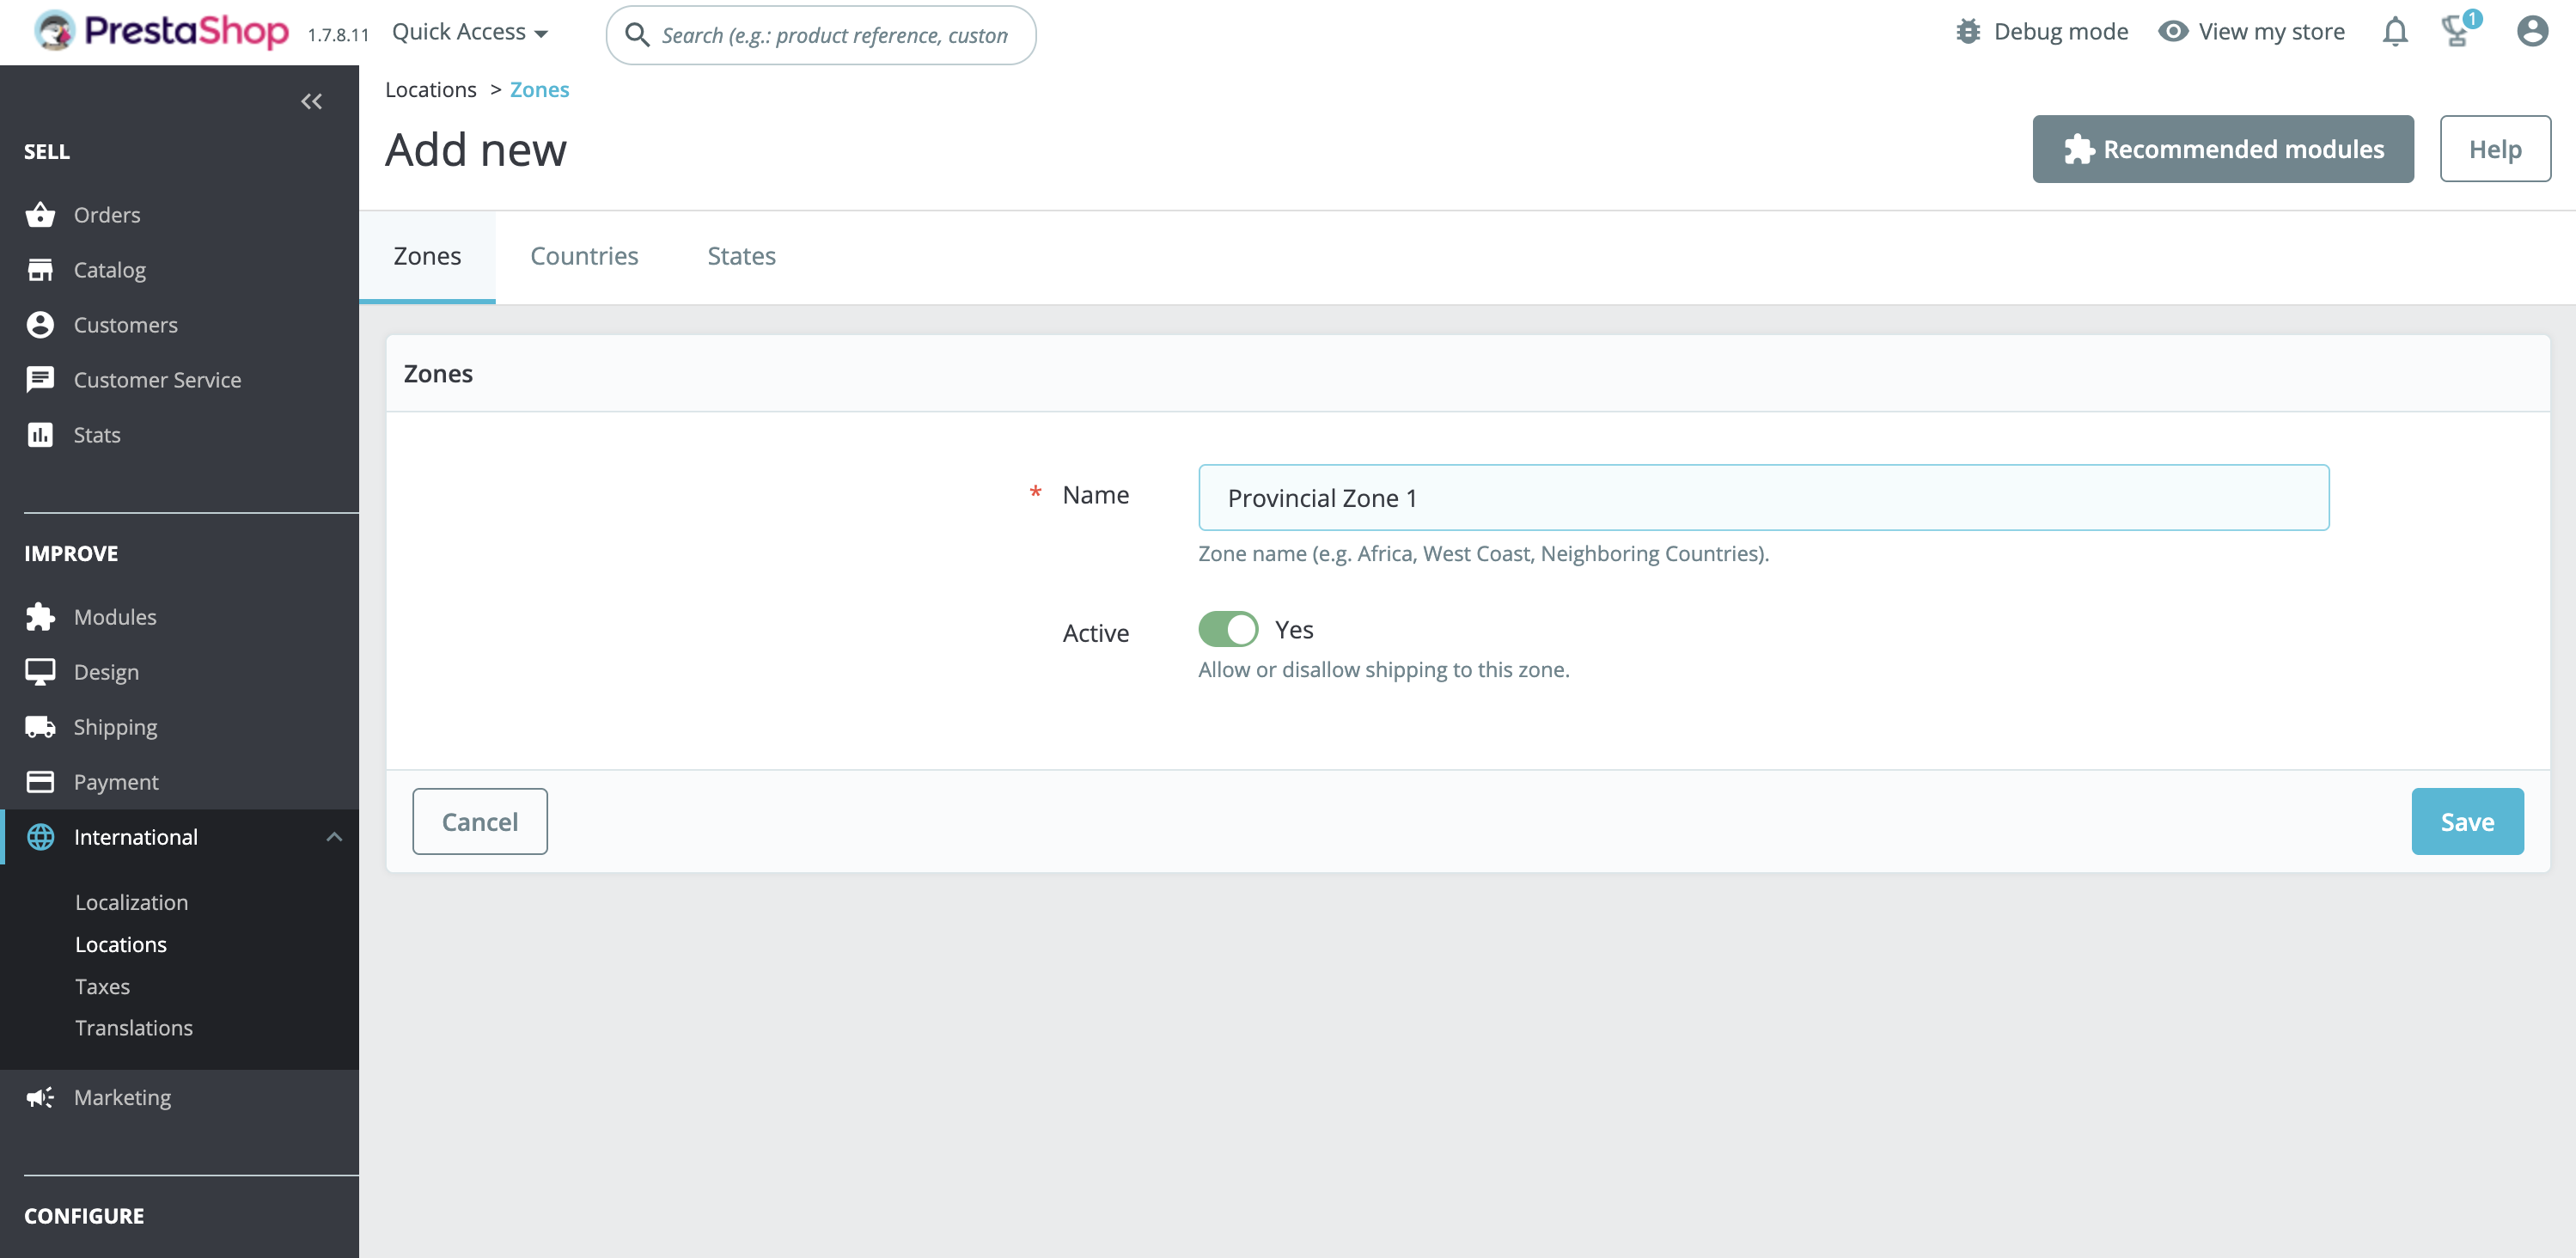Open Localization submenu item
2576x1258 pixels.
[x=131, y=901]
